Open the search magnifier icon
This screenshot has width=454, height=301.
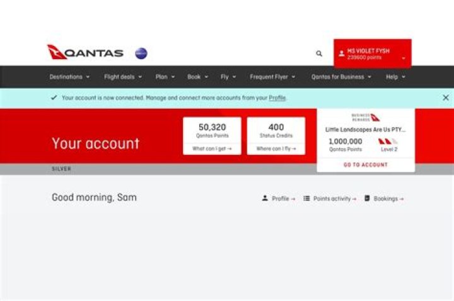coord(319,54)
